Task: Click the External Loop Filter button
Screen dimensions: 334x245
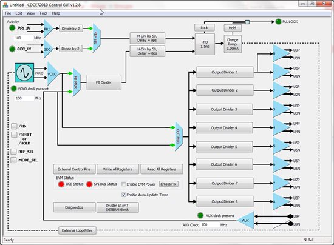Action: point(77,230)
